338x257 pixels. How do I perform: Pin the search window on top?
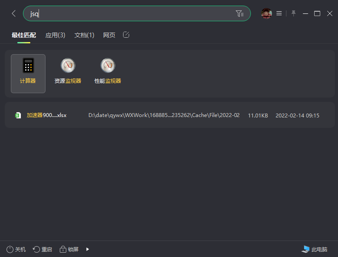tap(293, 13)
